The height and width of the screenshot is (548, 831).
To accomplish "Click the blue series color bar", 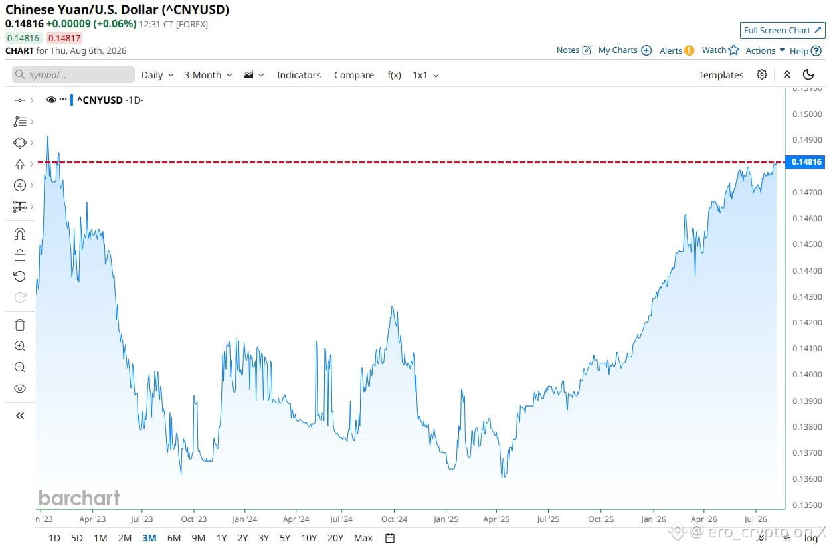I will click(x=72, y=100).
